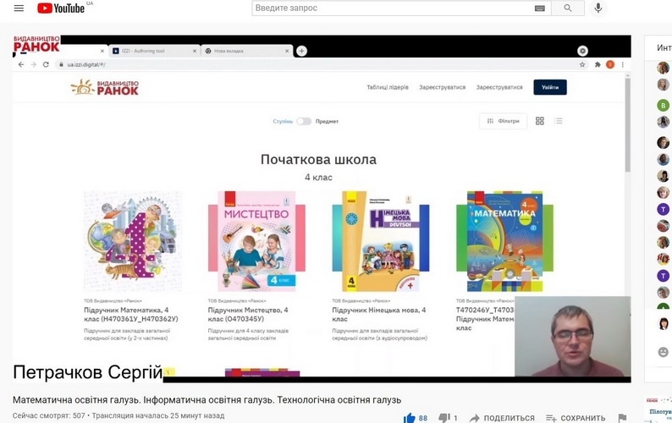
Task: Close the IZZI Authoring tool tab
Action: coord(195,51)
